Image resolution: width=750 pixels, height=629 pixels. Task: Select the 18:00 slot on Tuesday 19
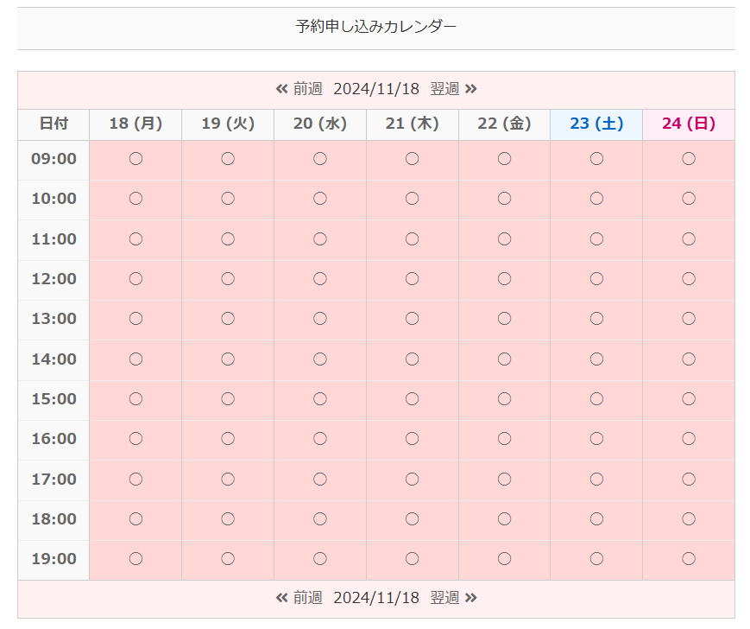click(x=228, y=519)
